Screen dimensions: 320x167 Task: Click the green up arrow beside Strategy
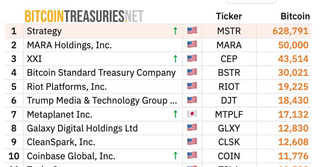(x=175, y=31)
